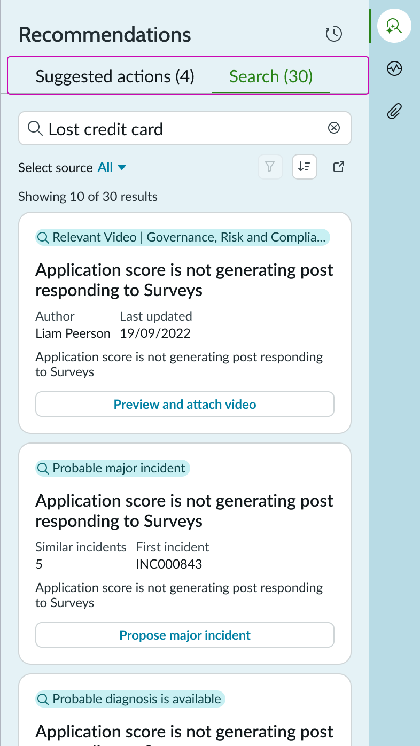Click the green tab indicator under Search

pos(270,91)
